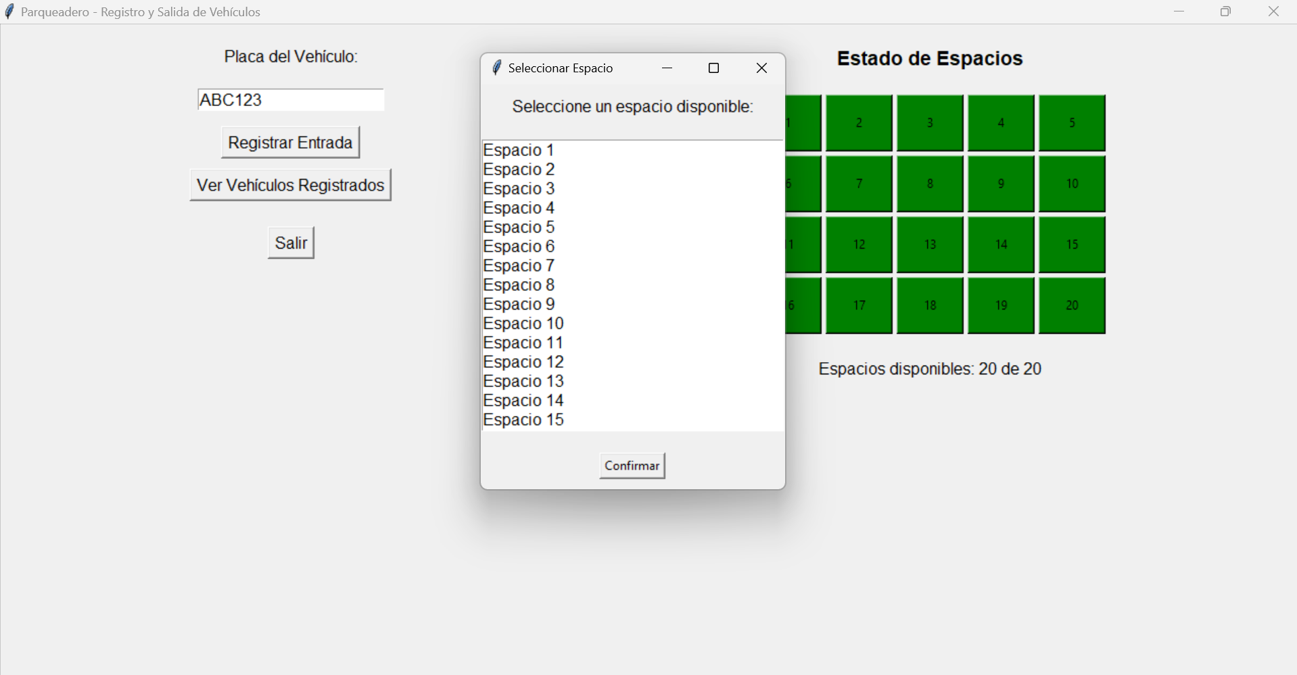Choose Espacio 3 from the list

[633, 189]
